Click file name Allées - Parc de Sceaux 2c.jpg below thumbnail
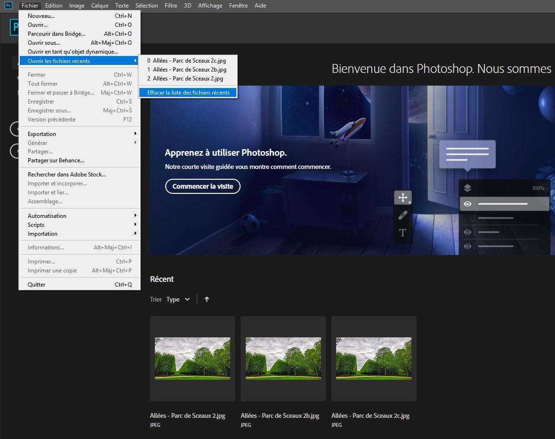The width and height of the screenshot is (555, 439). tap(370, 415)
